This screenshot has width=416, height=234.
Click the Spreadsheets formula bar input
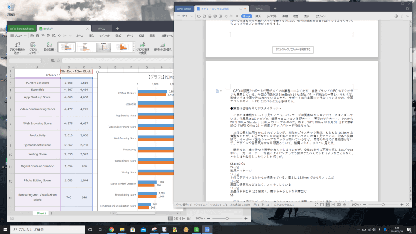click(118, 61)
